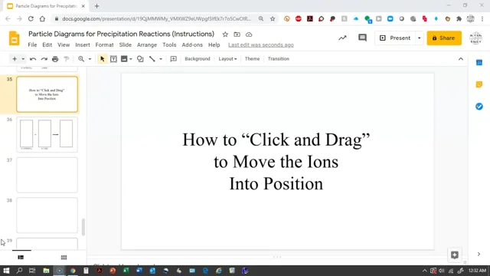The height and width of the screenshot is (276, 490).
Task: Open the Move to folder icon
Action: click(237, 34)
